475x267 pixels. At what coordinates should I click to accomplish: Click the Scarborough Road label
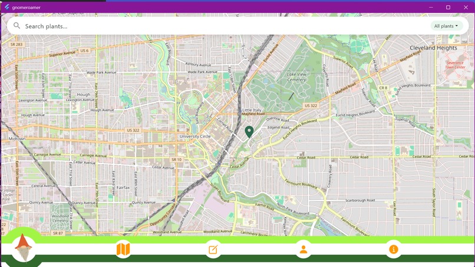coord(360,200)
